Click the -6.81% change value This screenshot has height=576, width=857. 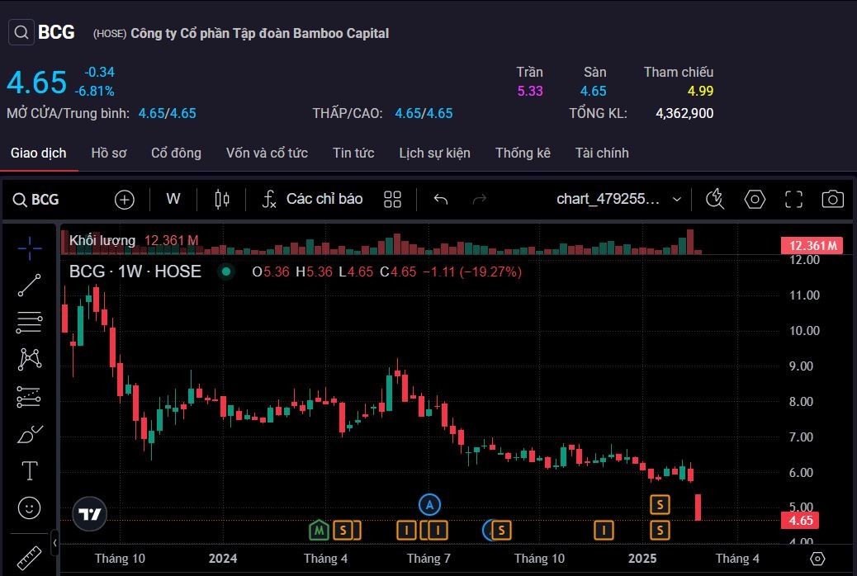coord(94,91)
